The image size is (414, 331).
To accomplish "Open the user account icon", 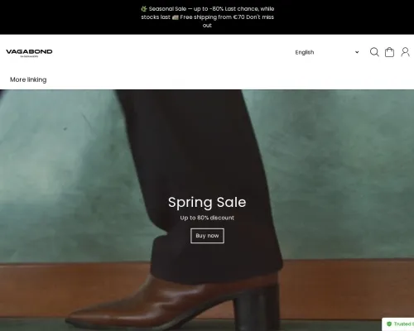I will tap(405, 52).
